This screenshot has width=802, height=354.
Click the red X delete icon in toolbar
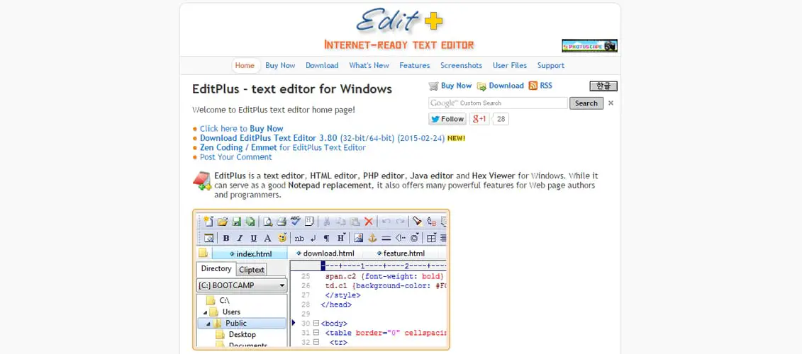click(368, 221)
